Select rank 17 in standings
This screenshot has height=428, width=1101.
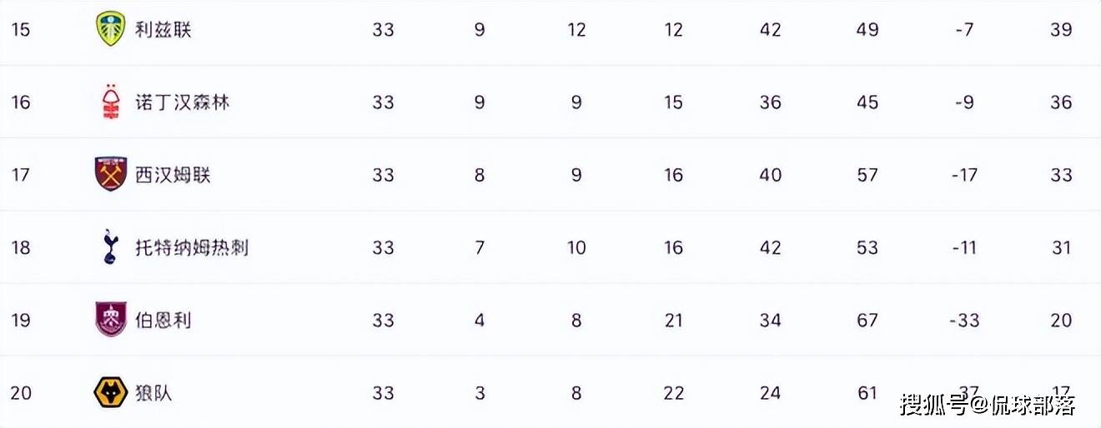coord(21,175)
